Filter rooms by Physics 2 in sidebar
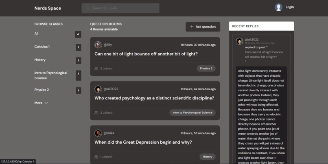The image size is (328, 164). [42, 90]
